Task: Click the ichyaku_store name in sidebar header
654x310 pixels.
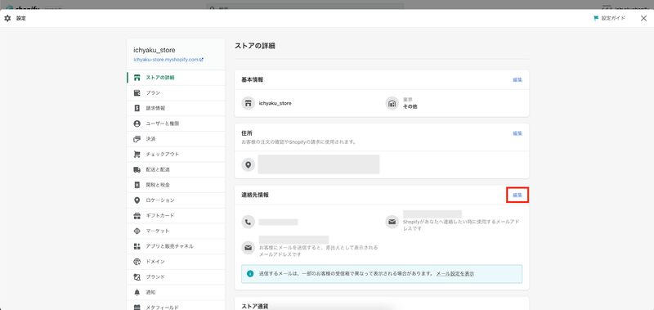Action: coord(155,50)
